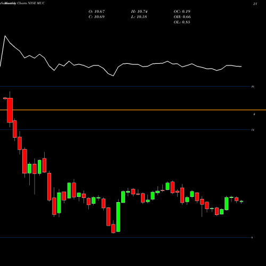Click the '9' price axis label
Viewport: 266px width, 266px height.
(x=252, y=238)
